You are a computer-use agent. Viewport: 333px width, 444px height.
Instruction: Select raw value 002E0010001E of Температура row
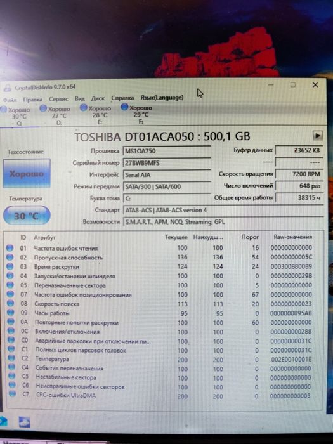291,360
